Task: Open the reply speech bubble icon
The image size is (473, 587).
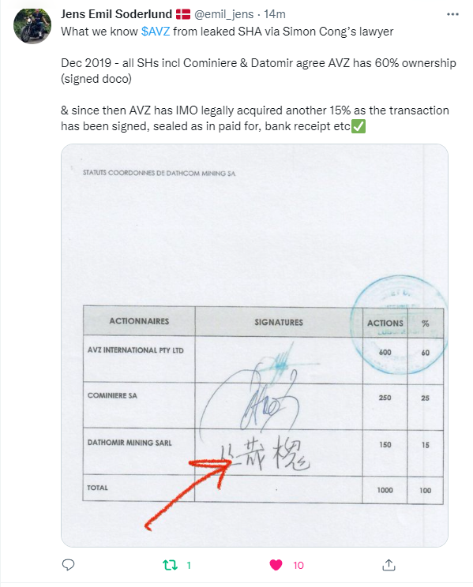Action: (x=68, y=565)
